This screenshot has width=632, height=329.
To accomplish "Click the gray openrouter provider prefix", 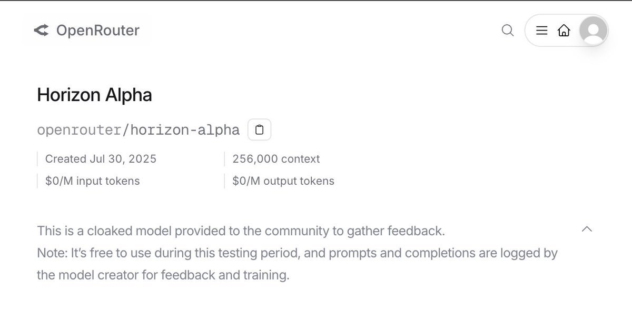I will [x=78, y=130].
